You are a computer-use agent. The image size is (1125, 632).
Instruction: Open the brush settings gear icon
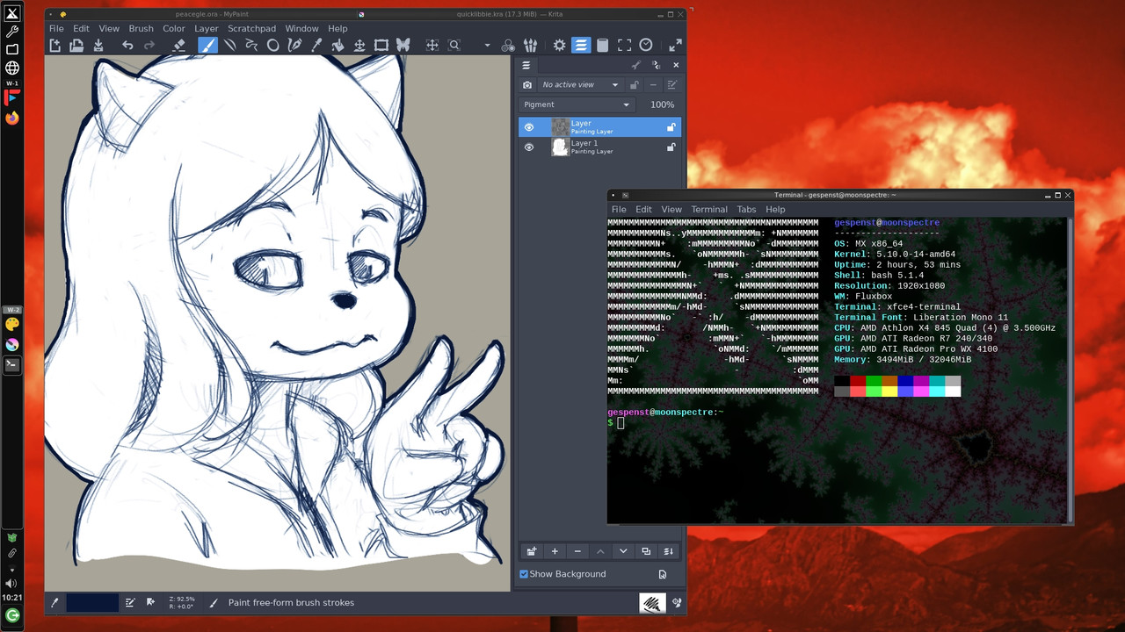[x=559, y=46]
